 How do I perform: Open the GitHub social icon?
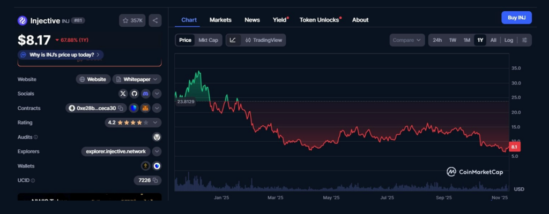click(134, 94)
